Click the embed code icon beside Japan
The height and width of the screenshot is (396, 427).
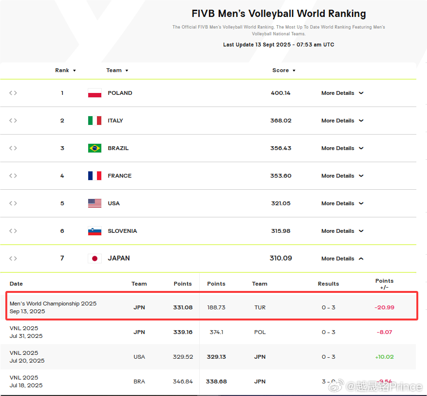pyautogui.click(x=13, y=259)
